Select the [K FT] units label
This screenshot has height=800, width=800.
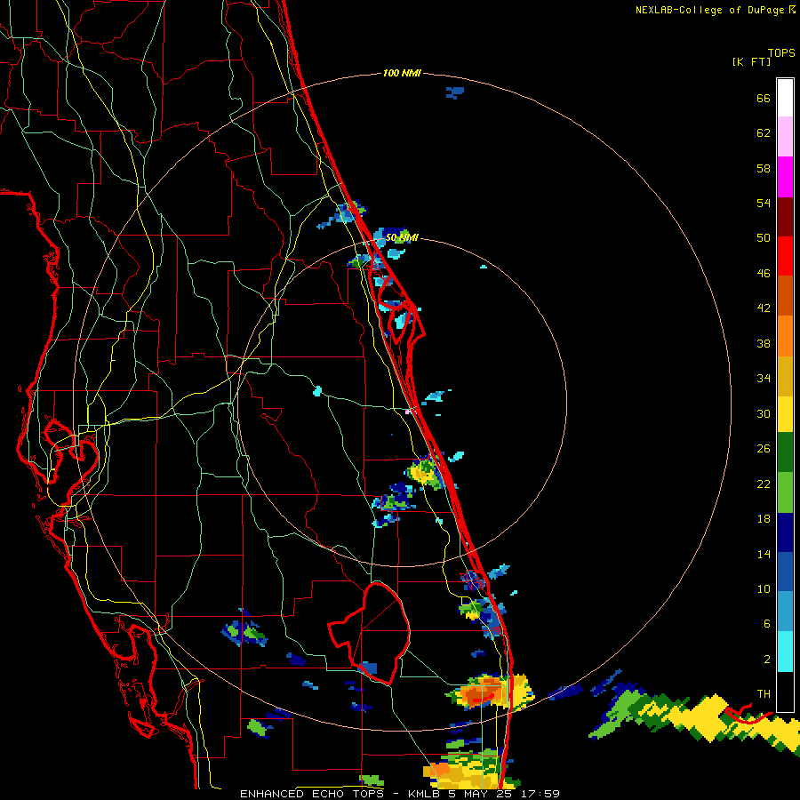[751, 61]
